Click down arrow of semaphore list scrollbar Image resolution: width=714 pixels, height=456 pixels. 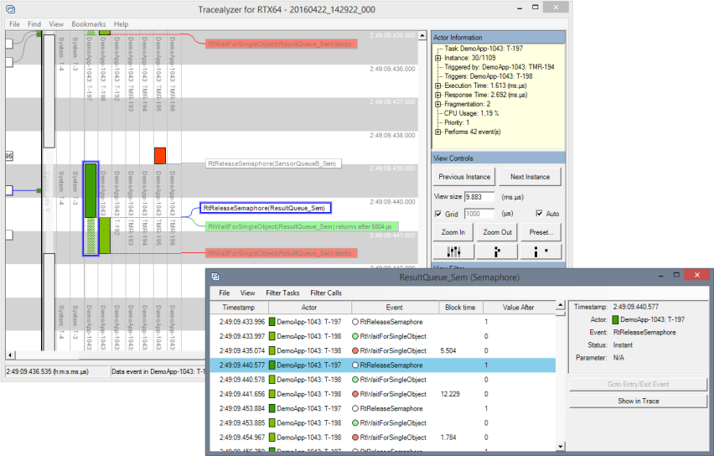tap(561, 447)
